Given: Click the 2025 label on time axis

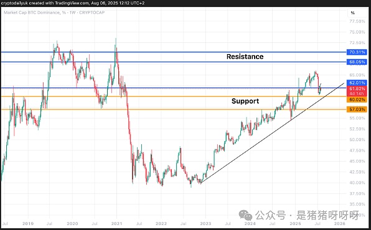Looking at the screenshot, I should pyautogui.click(x=295, y=223).
